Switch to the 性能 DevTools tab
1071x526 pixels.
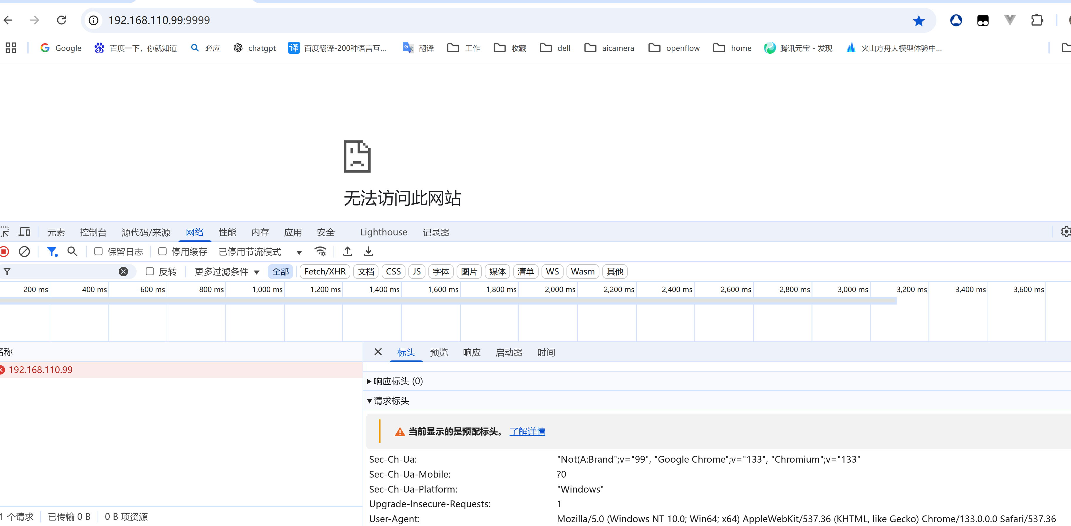click(x=227, y=232)
